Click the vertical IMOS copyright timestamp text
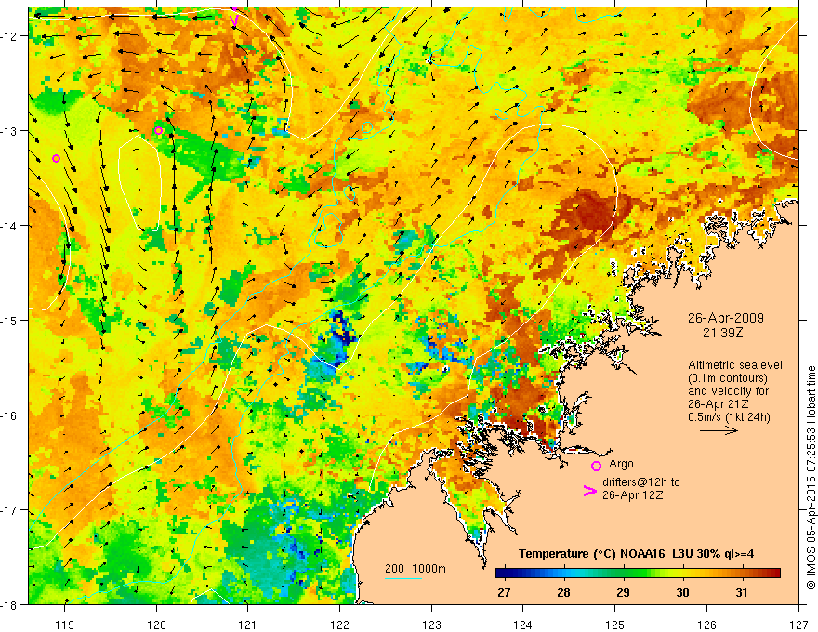Screen dimensions: 818x632 tap(811, 479)
